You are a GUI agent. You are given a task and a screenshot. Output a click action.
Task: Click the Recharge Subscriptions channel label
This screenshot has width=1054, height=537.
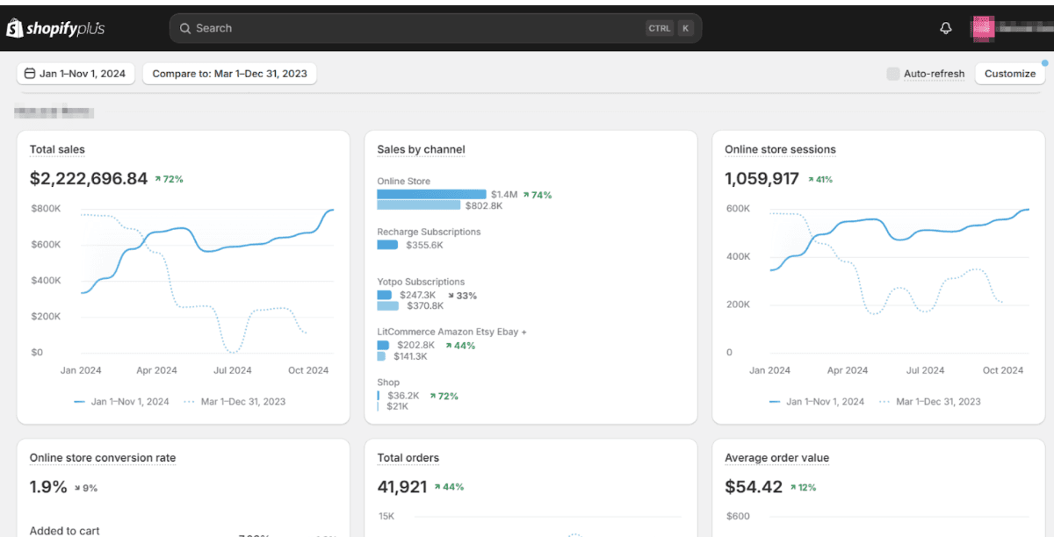pos(429,233)
